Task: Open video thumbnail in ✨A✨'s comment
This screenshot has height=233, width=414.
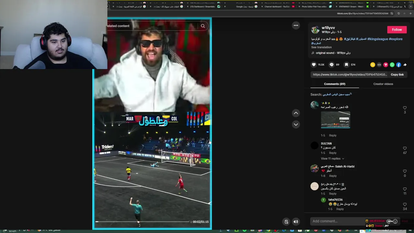Action: (335, 120)
